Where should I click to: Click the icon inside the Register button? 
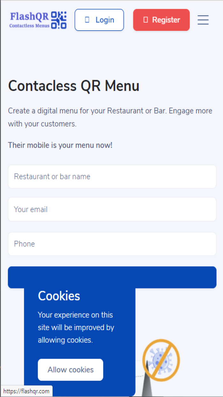[146, 19]
